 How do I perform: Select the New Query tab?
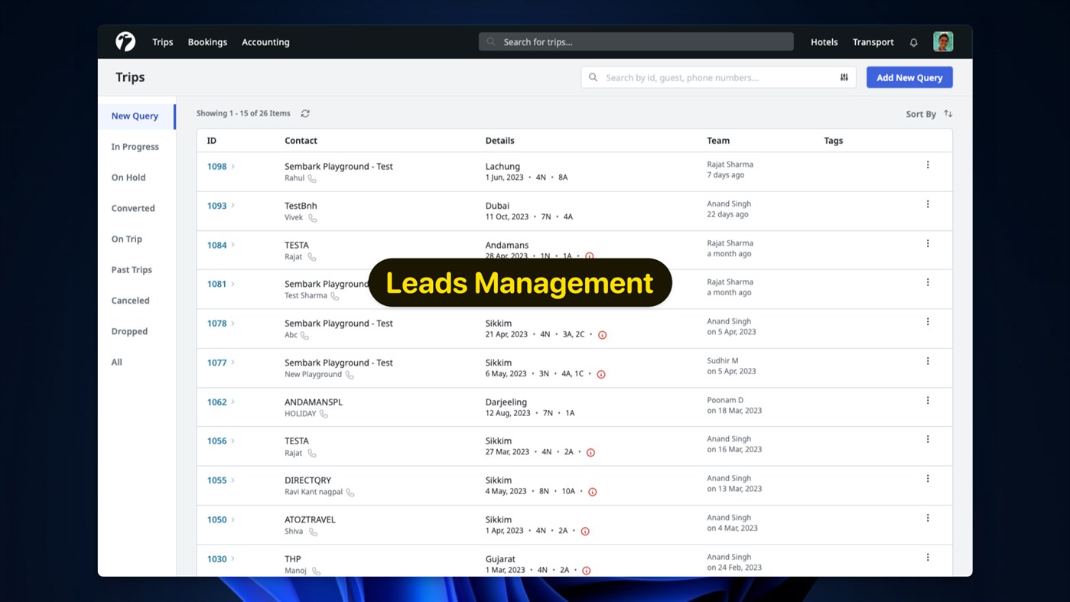pyautogui.click(x=137, y=116)
